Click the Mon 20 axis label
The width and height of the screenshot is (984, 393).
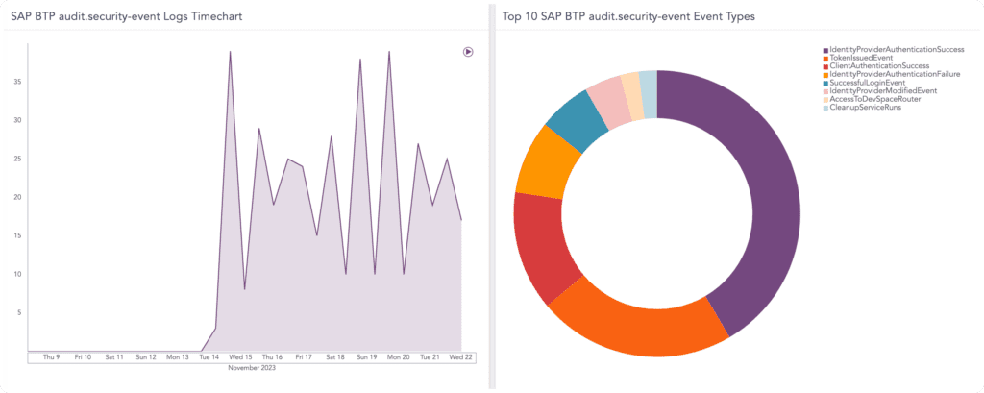coord(398,357)
